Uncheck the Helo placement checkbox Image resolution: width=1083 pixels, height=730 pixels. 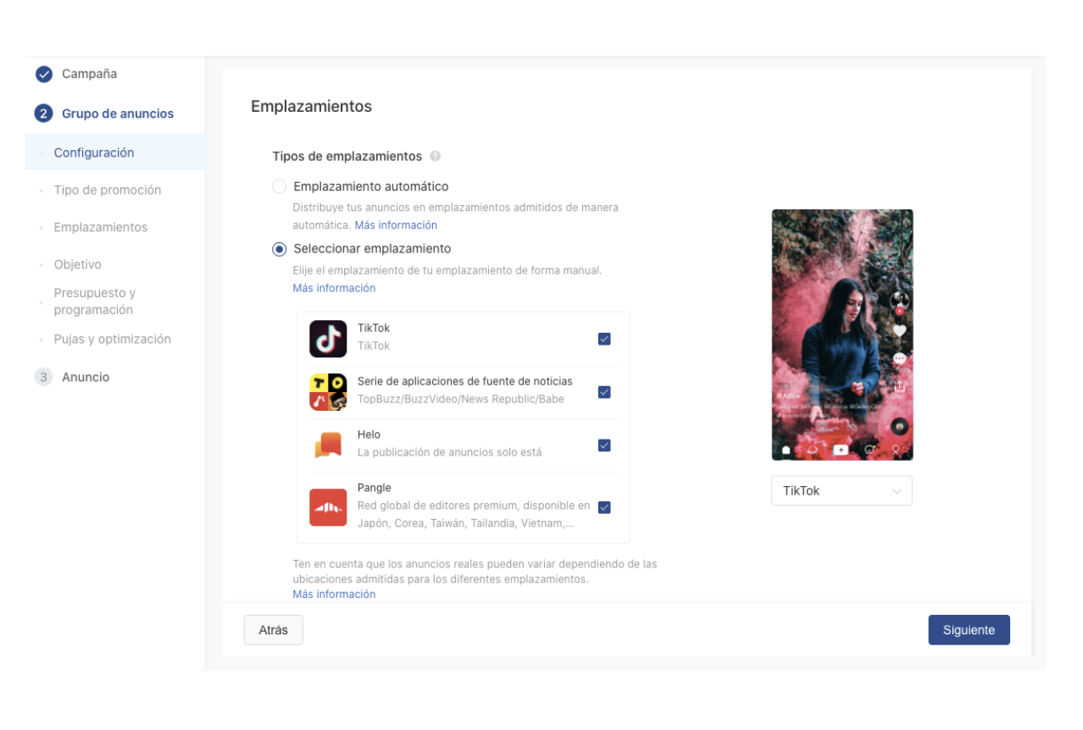604,445
